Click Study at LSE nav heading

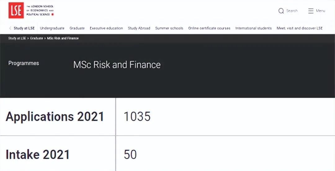click(x=24, y=28)
